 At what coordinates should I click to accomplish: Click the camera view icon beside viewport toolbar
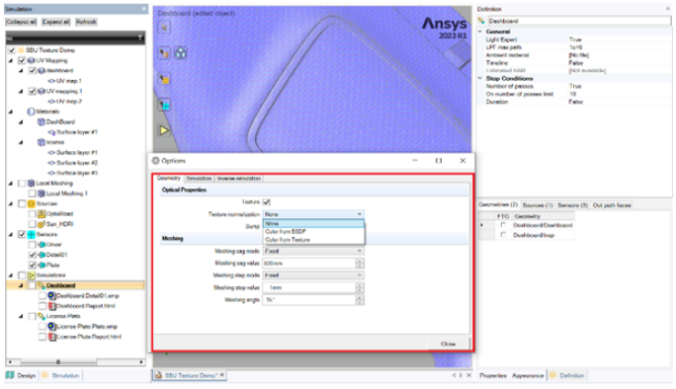pos(181,53)
